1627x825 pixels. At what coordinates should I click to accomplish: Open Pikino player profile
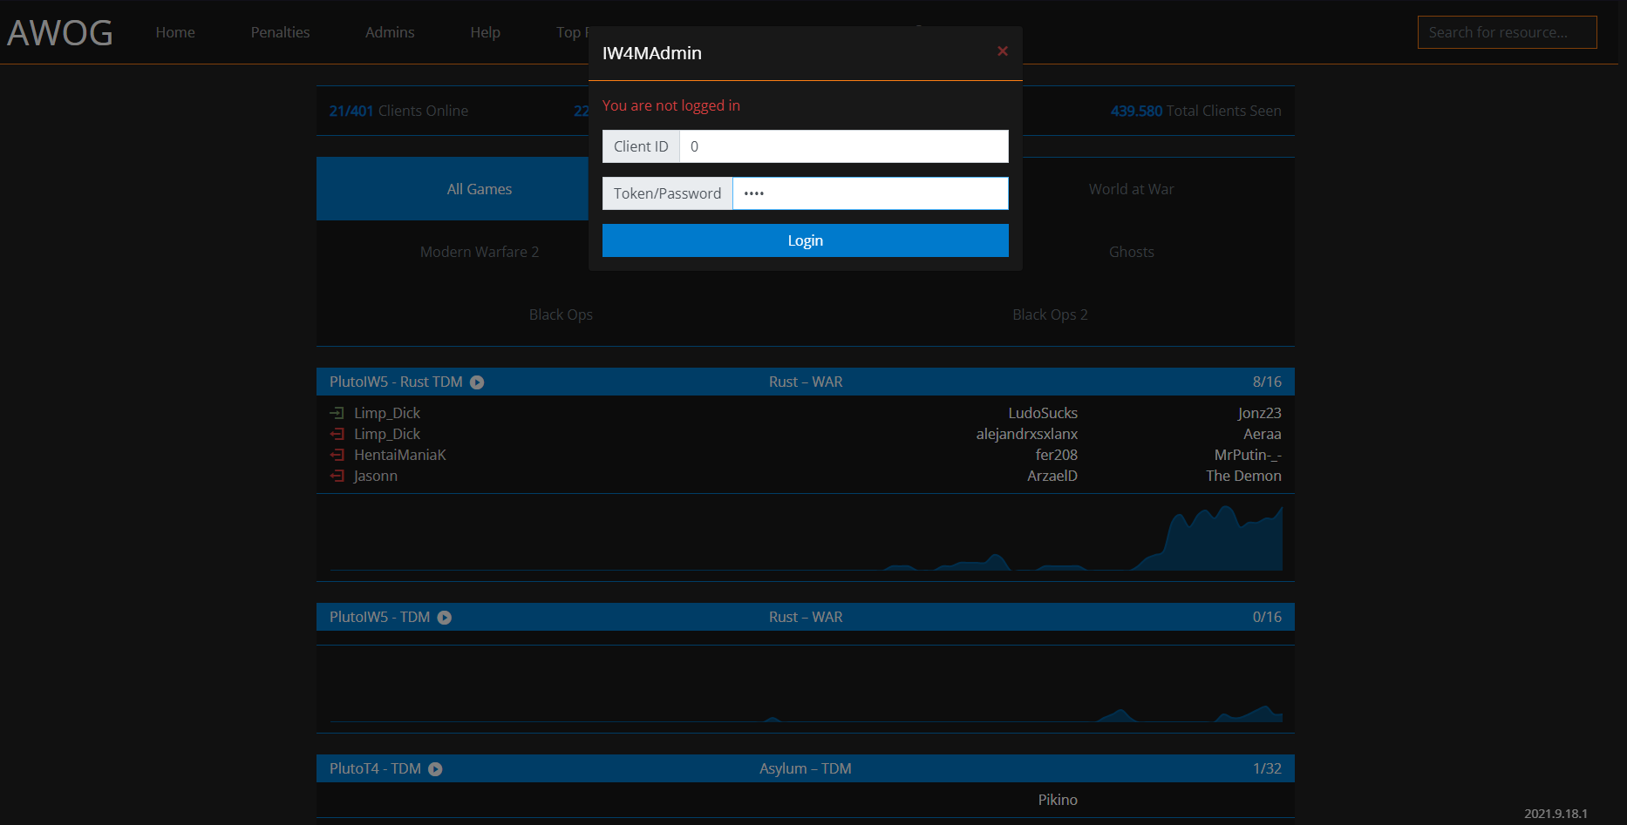[1058, 800]
